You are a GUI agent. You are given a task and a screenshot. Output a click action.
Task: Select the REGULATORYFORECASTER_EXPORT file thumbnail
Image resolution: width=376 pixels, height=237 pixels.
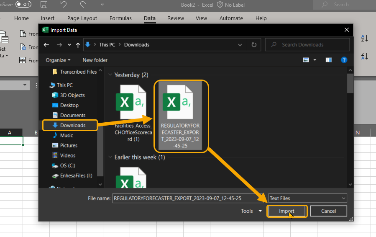[180, 115]
